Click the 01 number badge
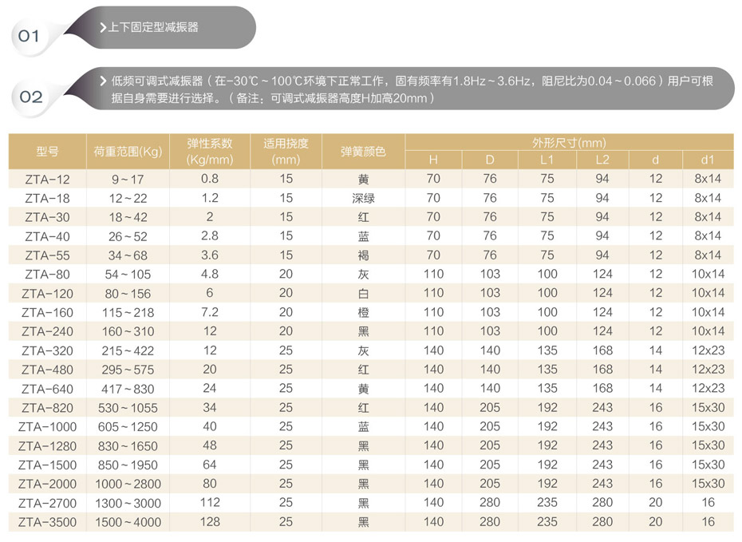 click(x=29, y=36)
